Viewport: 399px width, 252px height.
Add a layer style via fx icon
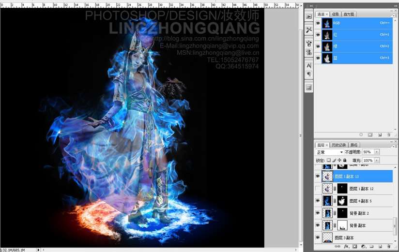click(x=346, y=246)
